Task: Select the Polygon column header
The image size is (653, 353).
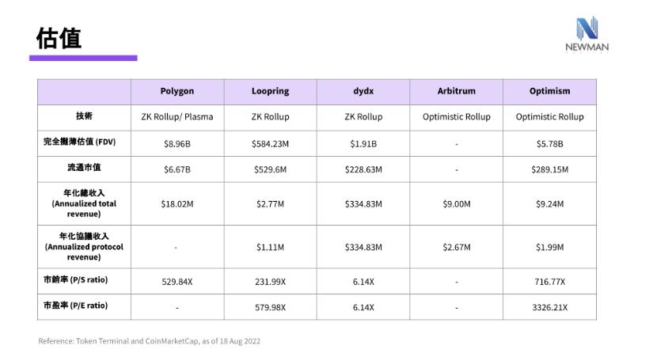Action: click(177, 91)
